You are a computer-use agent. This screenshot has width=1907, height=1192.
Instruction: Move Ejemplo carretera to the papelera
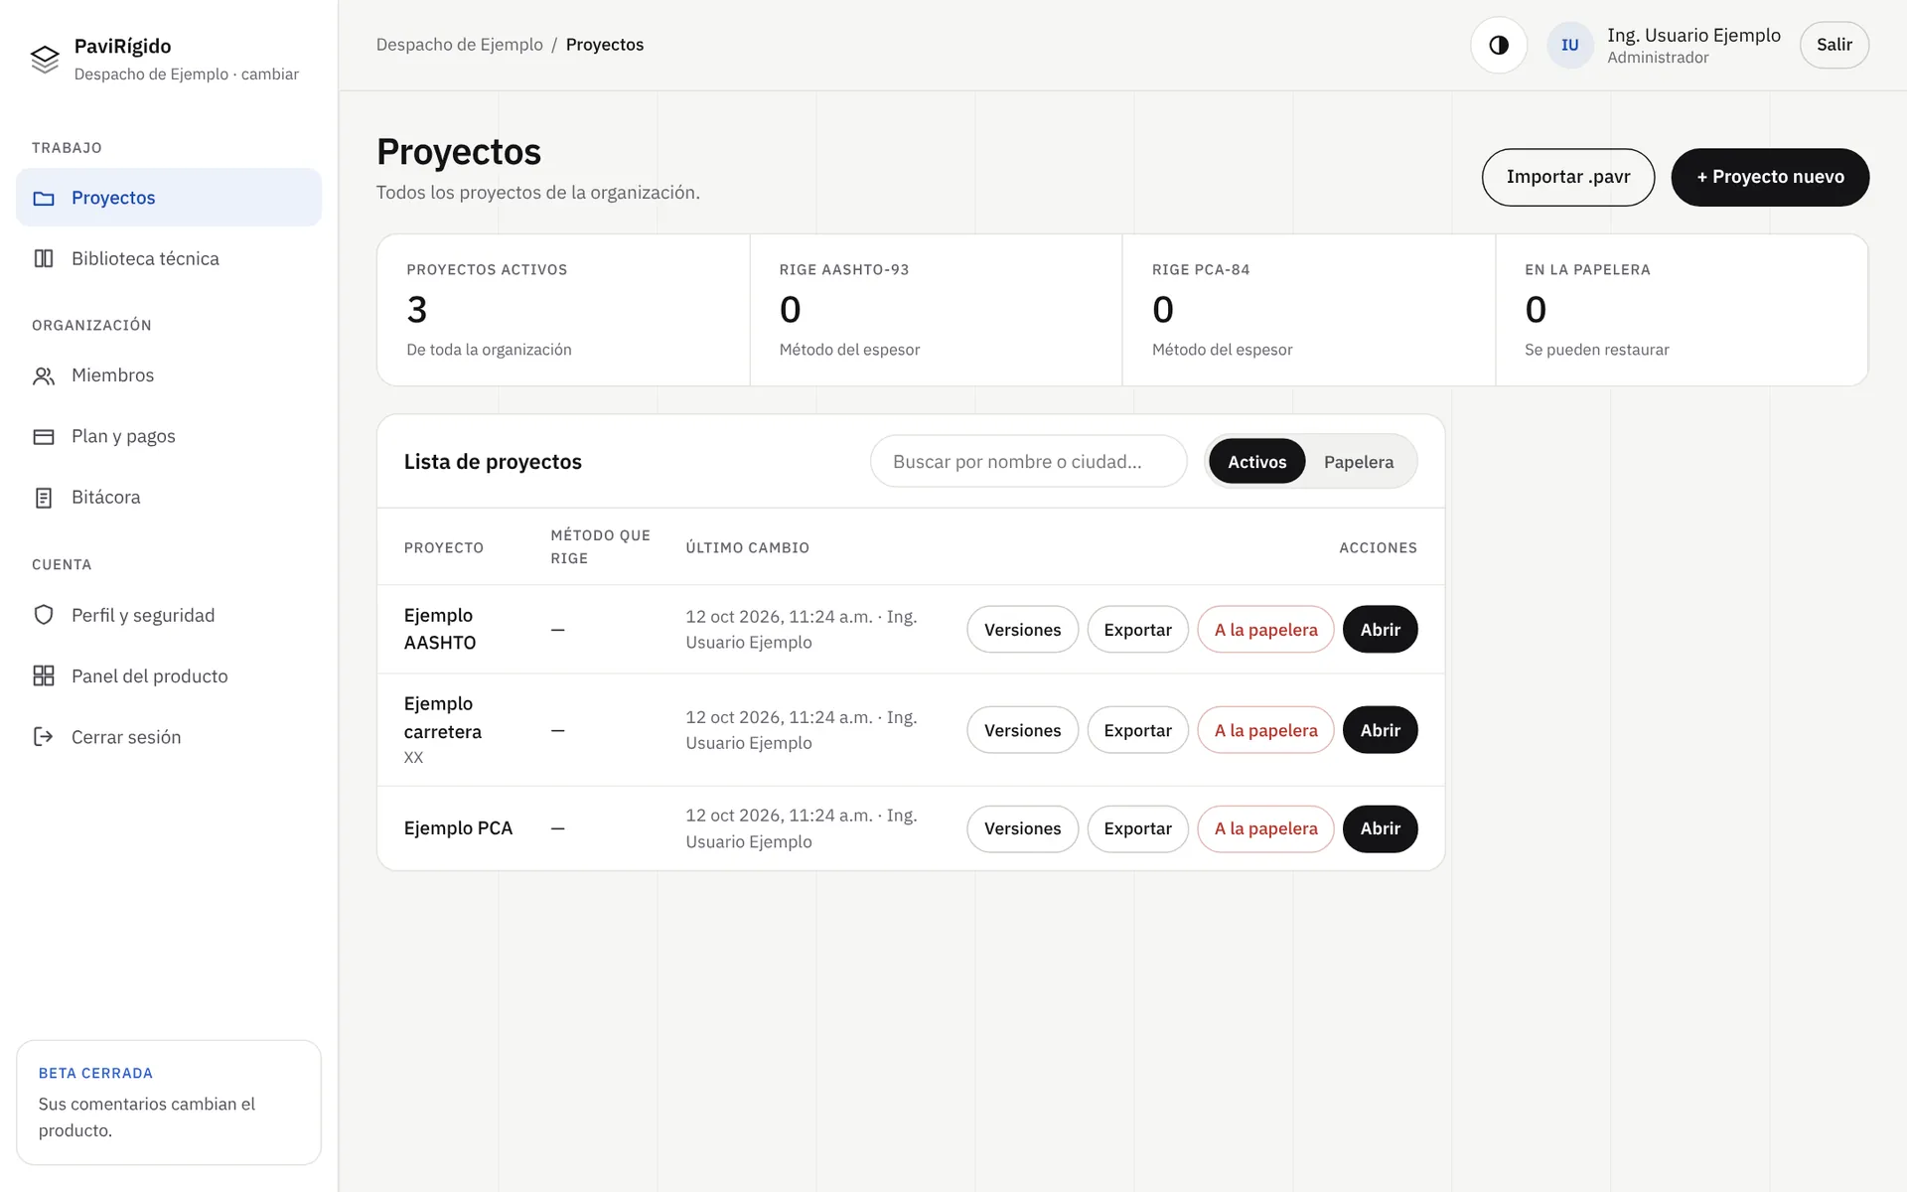pos(1265,730)
